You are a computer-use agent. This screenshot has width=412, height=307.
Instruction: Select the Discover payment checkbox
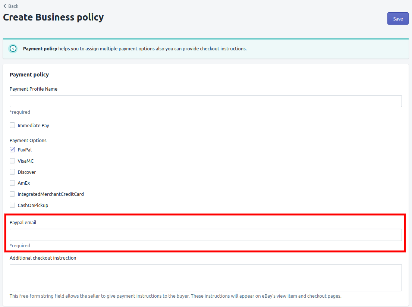tap(12, 172)
